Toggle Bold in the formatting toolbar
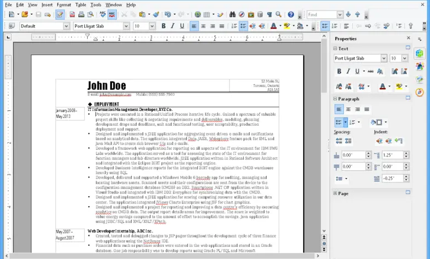This screenshot has width=430, height=259. coord(163,26)
